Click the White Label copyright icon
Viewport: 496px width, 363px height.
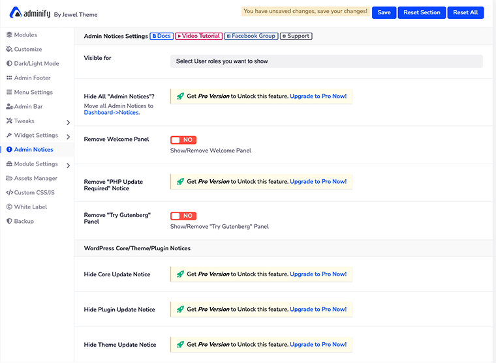[x=9, y=207]
